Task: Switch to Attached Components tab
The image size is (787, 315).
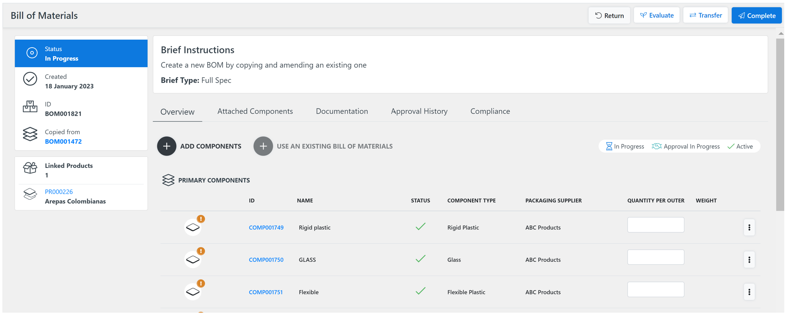Action: pyautogui.click(x=255, y=111)
